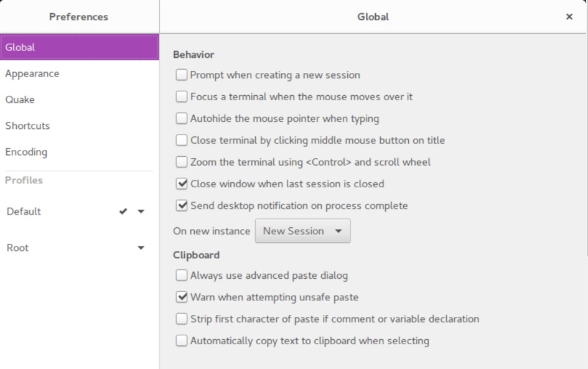Disable Send desktop notification on process complete
The width and height of the screenshot is (588, 369).
tap(181, 205)
